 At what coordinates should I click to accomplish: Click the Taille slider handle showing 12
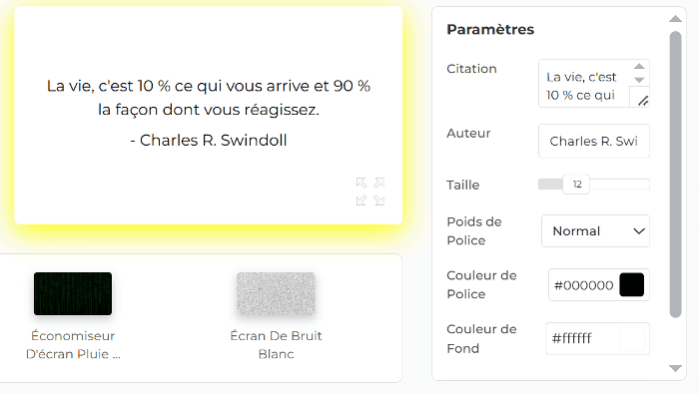pos(576,185)
